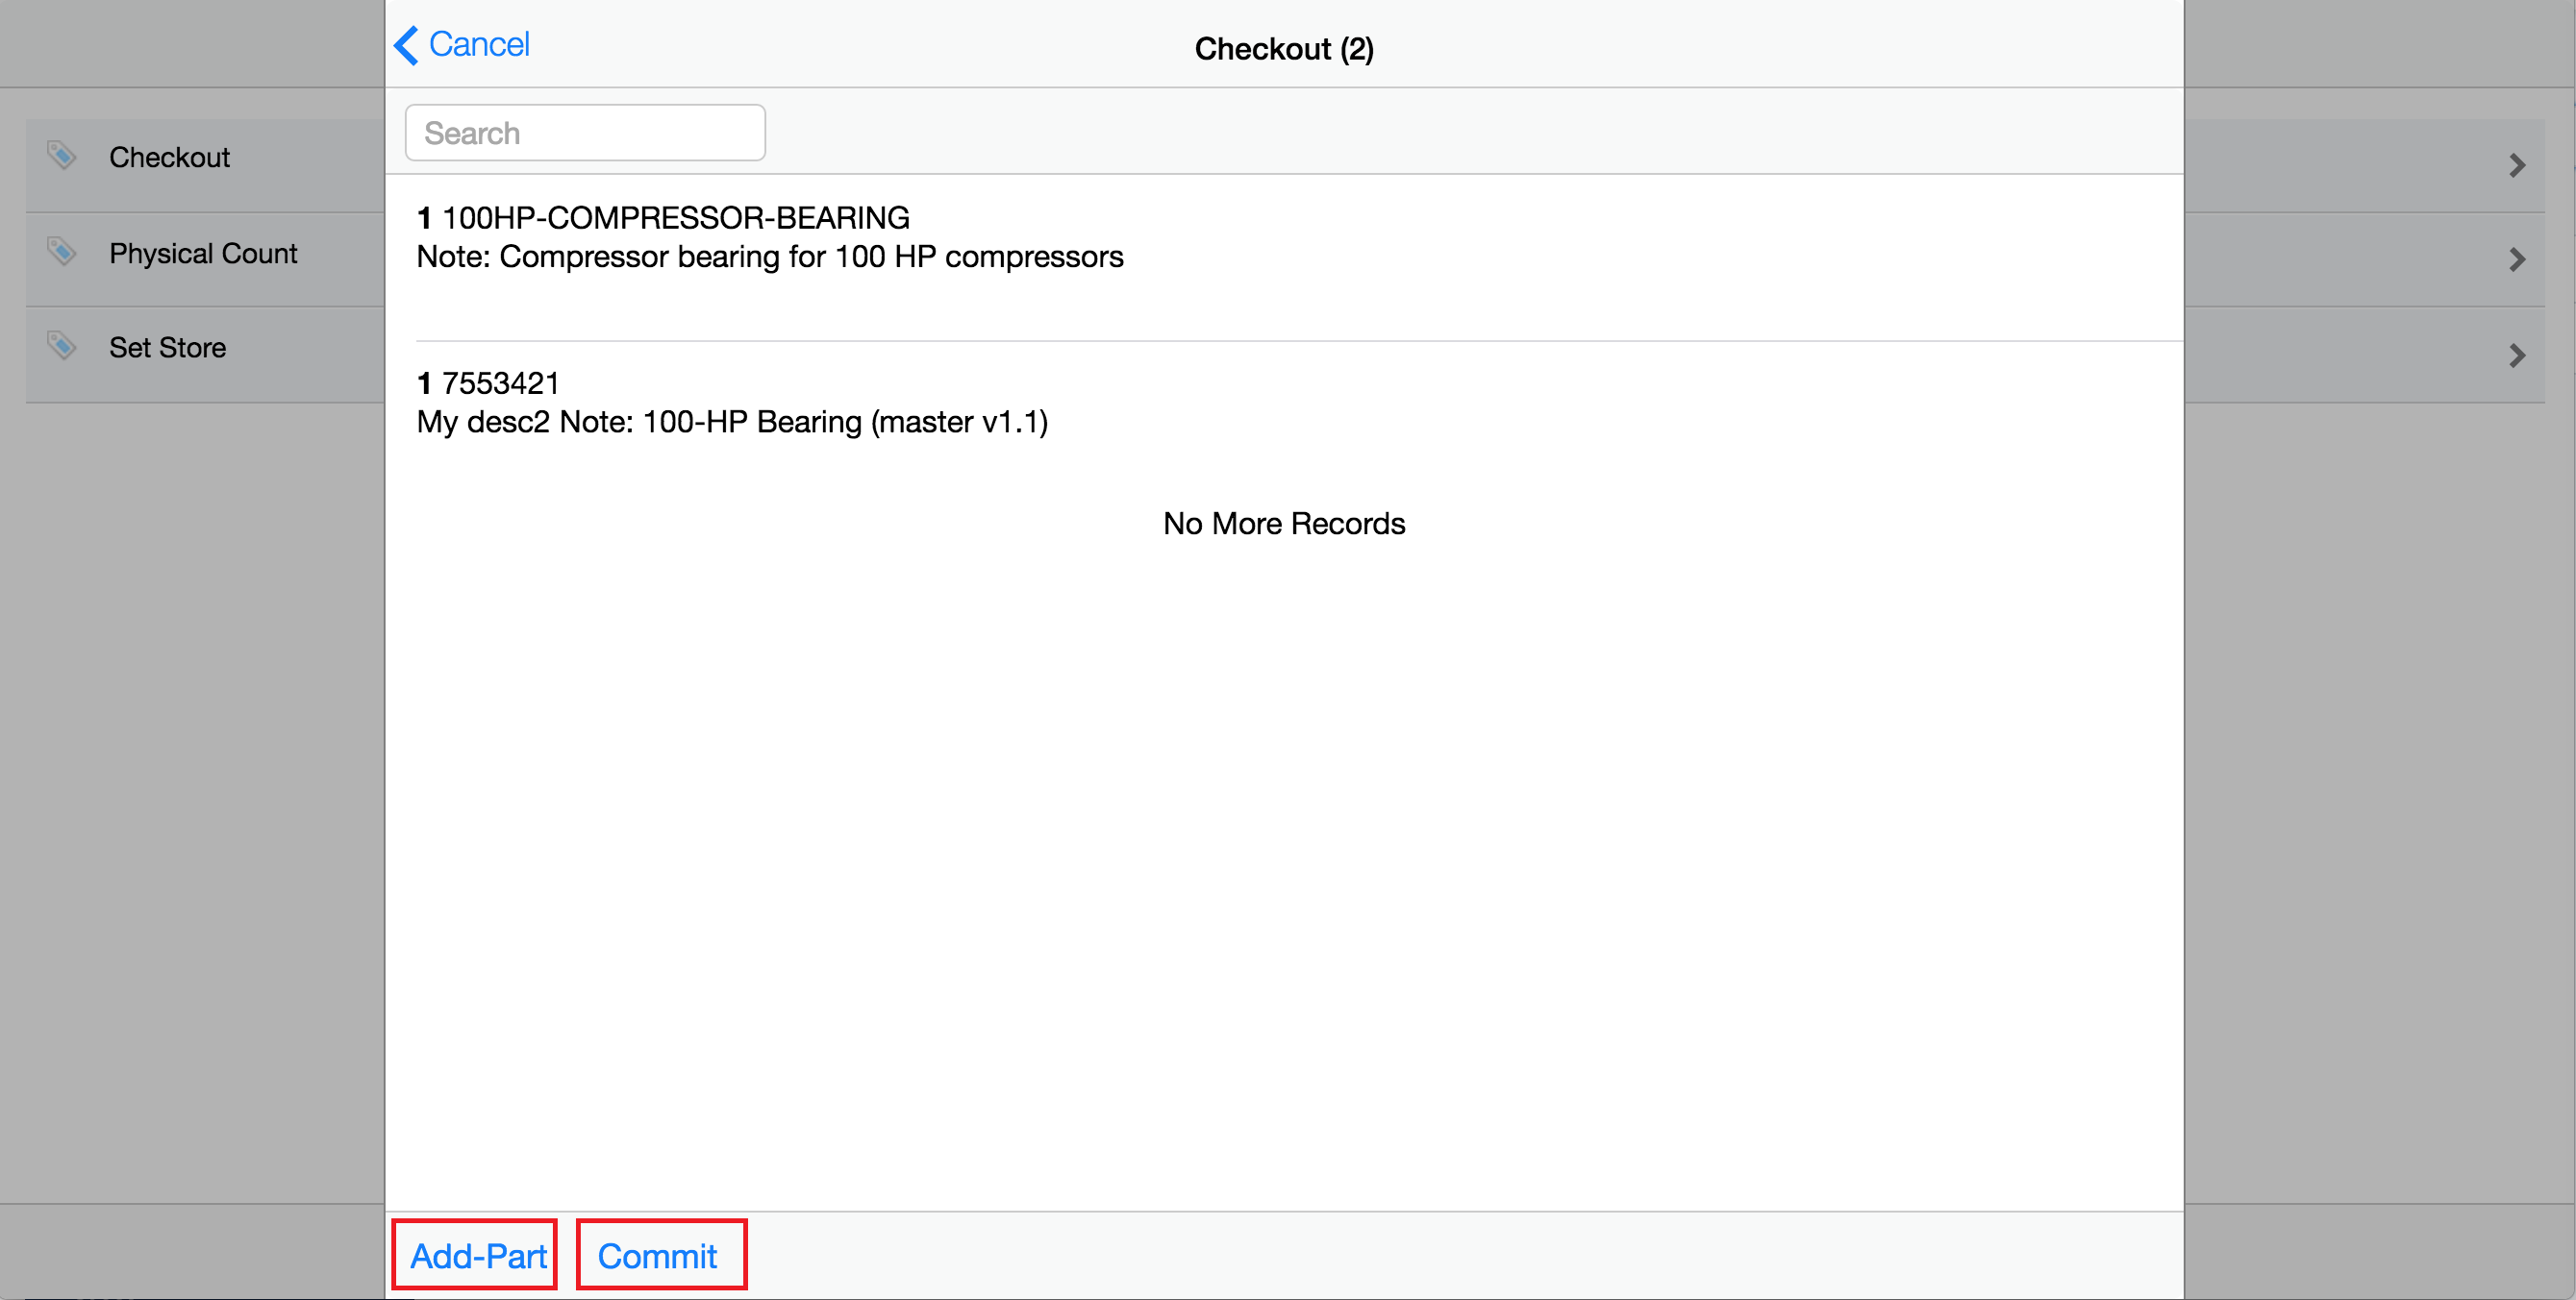Click the 100-HP Bearing master note
Viewport: 2576px width, 1300px height.
[x=732, y=422]
